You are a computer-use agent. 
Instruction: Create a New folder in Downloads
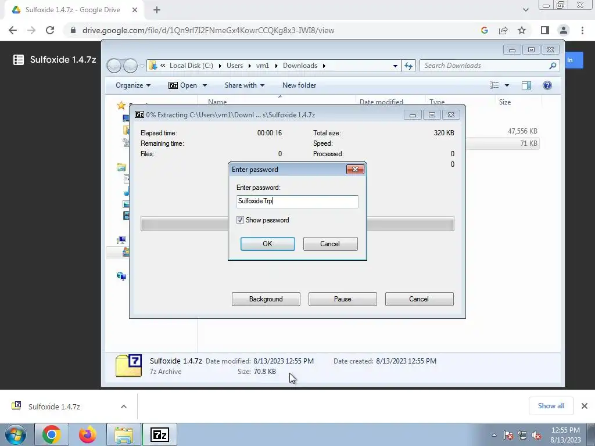coord(299,85)
